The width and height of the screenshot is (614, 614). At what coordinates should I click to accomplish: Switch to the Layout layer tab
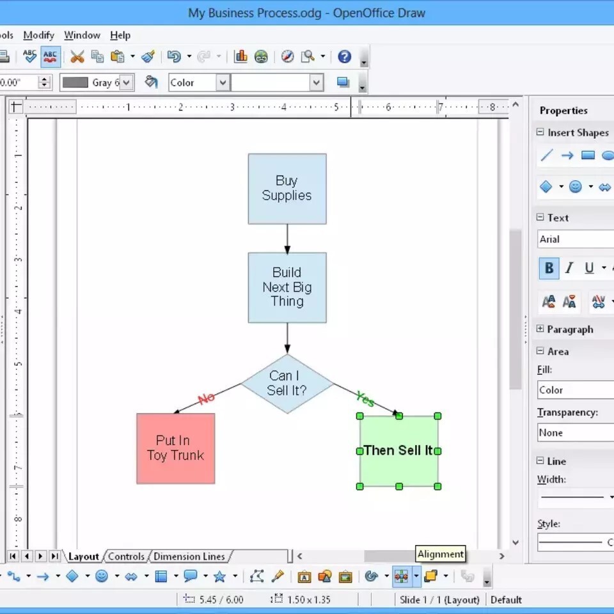(x=83, y=556)
